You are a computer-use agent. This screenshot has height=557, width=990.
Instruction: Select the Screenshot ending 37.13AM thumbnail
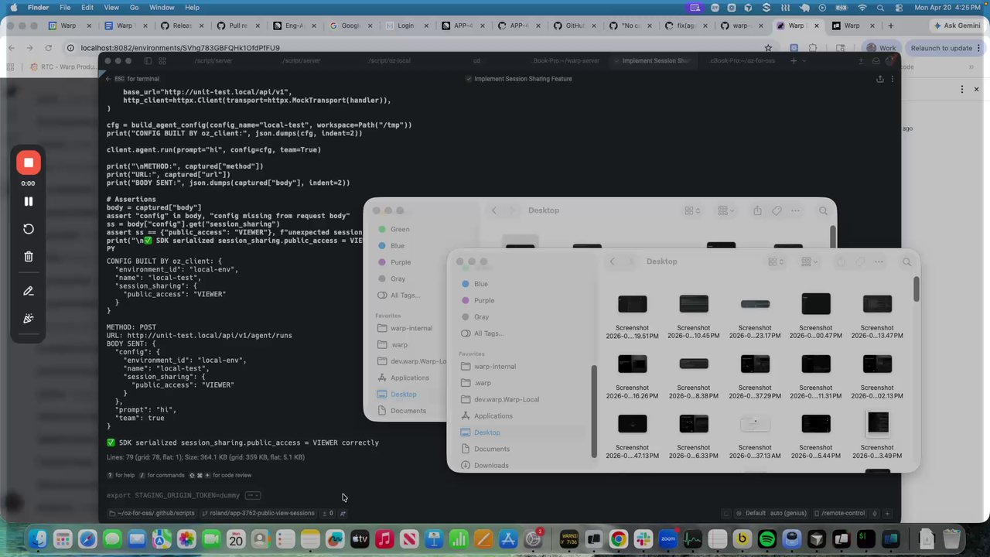coord(755,424)
